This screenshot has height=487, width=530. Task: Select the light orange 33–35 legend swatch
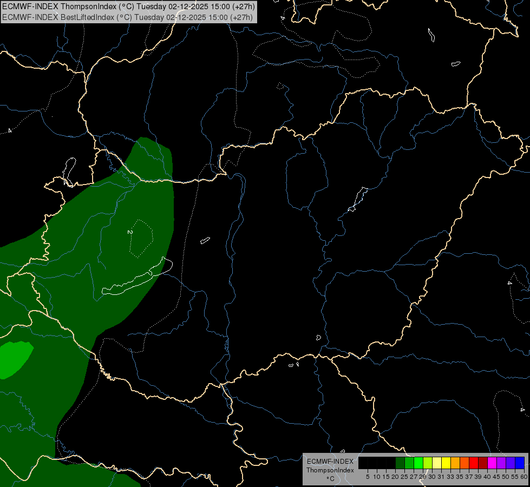tap(455, 463)
